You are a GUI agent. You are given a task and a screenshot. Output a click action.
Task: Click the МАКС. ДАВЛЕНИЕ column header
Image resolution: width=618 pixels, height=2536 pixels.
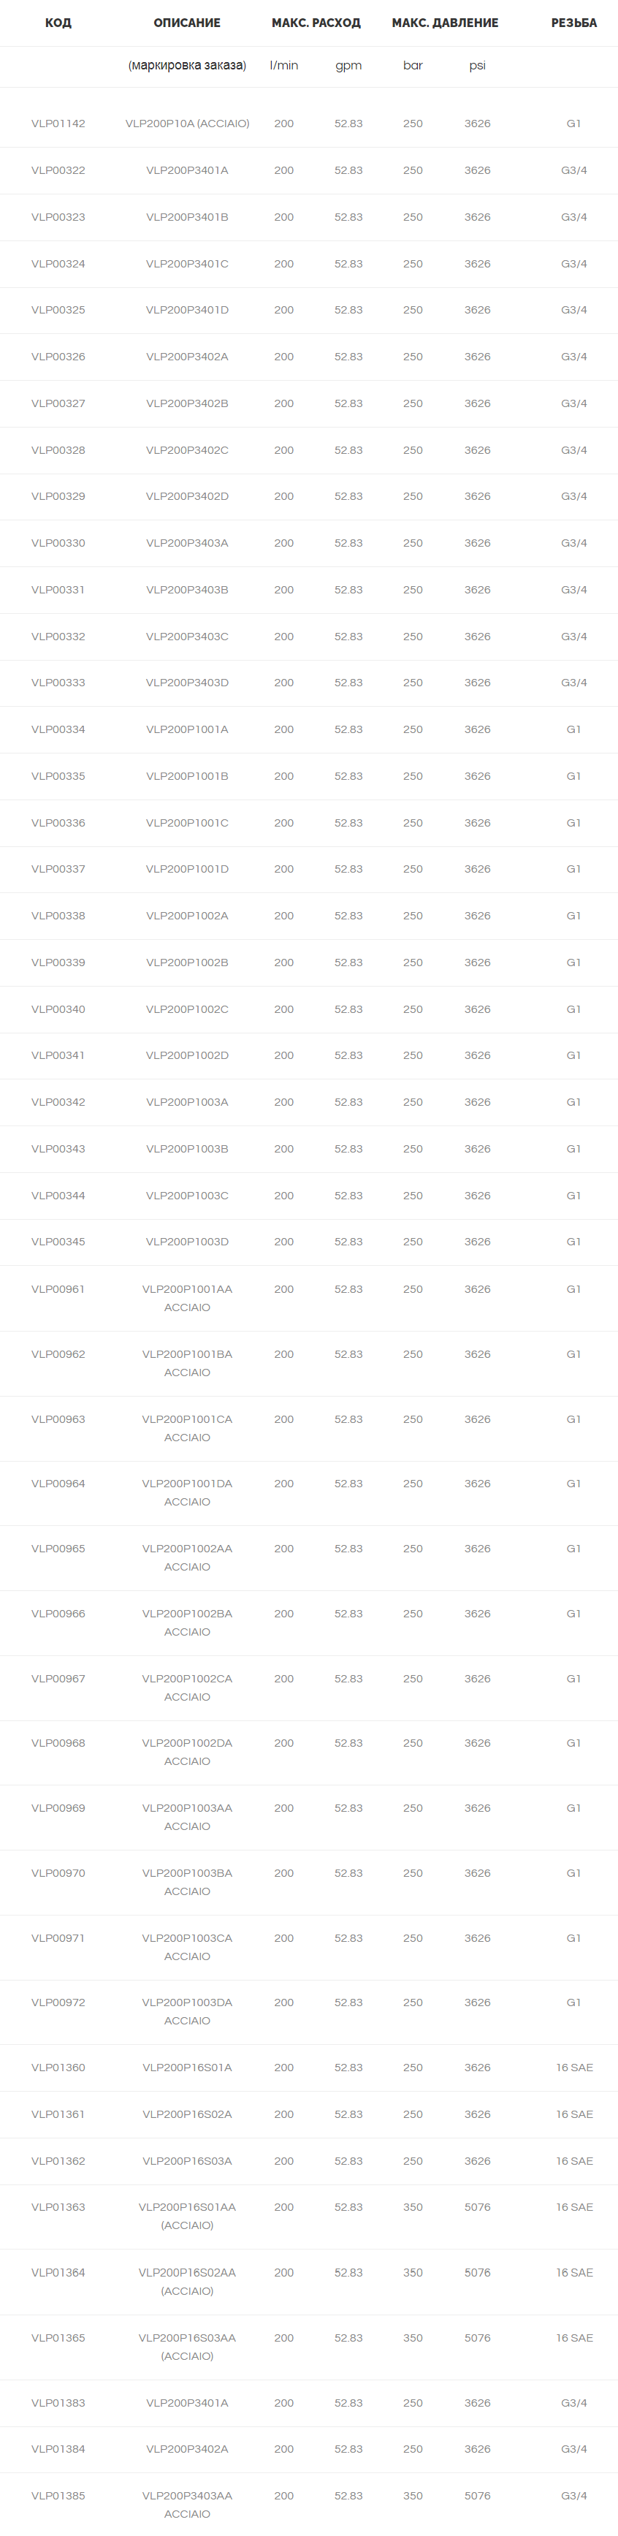pos(445,23)
